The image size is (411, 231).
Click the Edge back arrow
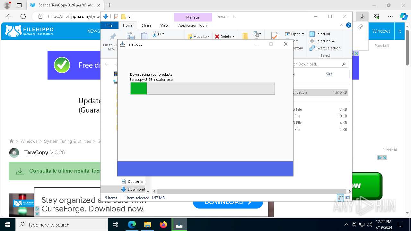[x=9, y=16]
